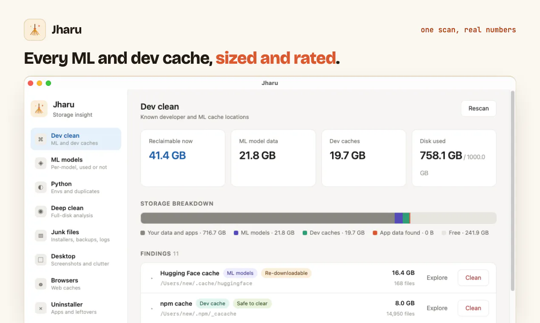Click the path /Users/new/.cache/huggingface
Image resolution: width=540 pixels, height=323 pixels.
coord(206,283)
